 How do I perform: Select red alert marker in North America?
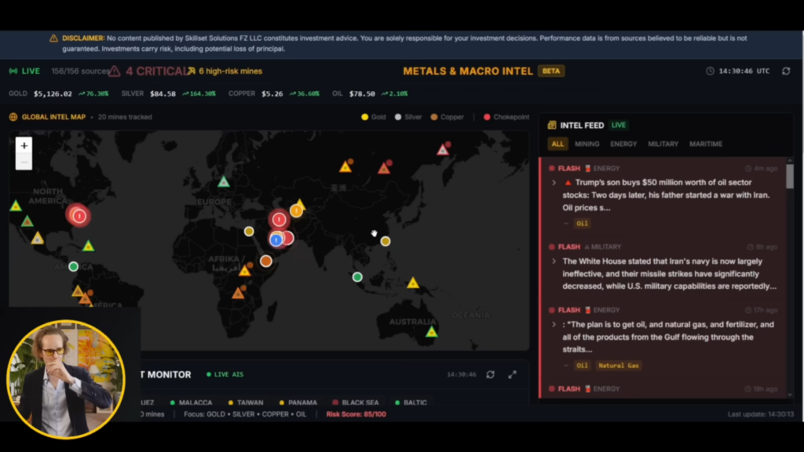(x=79, y=216)
